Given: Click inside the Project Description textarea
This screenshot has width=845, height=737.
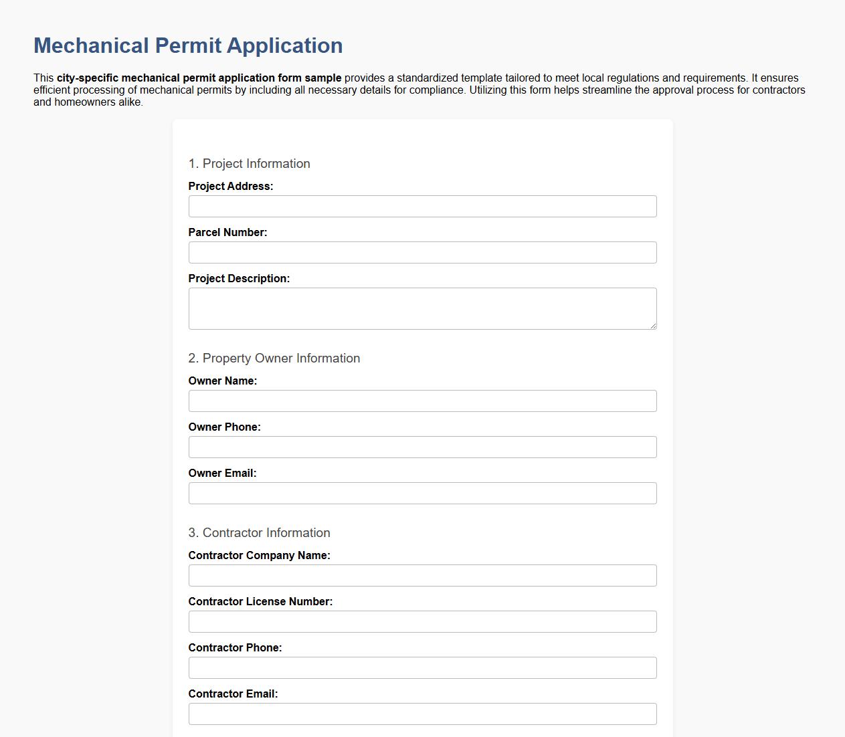Looking at the screenshot, I should [422, 308].
